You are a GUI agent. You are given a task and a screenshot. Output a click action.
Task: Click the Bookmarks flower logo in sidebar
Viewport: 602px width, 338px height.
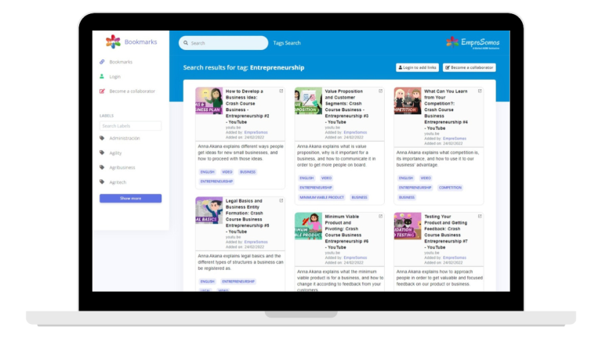click(x=113, y=41)
